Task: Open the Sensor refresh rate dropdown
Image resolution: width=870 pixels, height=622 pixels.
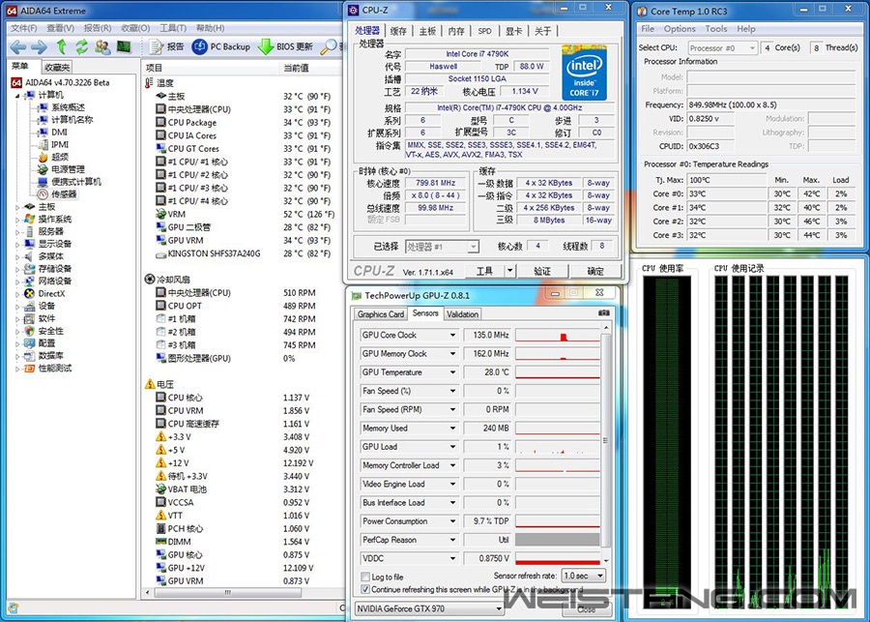Action: (x=584, y=576)
